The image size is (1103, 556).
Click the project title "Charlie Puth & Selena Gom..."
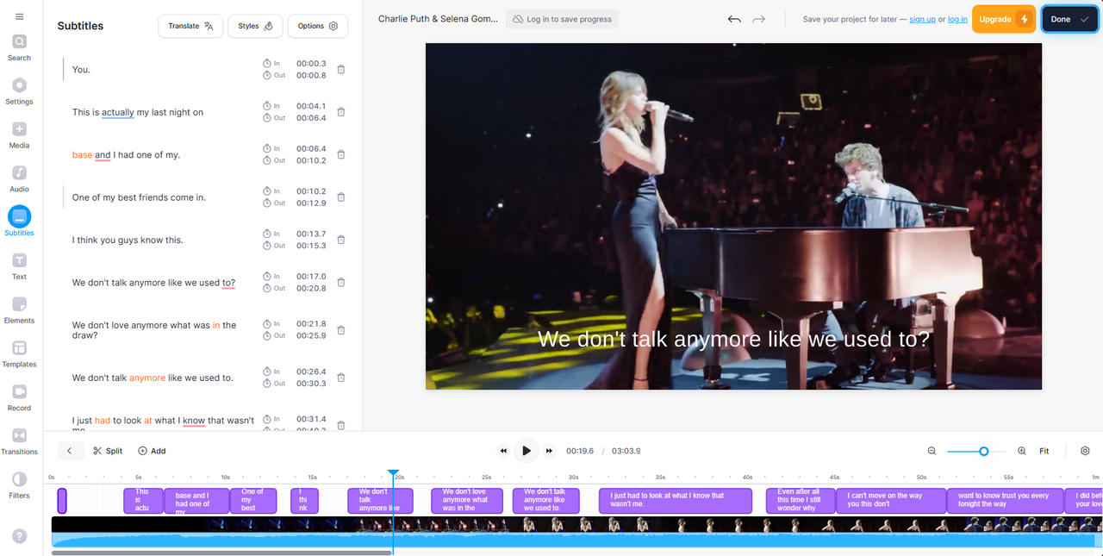click(436, 19)
